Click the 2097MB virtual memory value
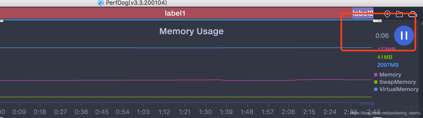The image size is (423, 118). (388, 65)
